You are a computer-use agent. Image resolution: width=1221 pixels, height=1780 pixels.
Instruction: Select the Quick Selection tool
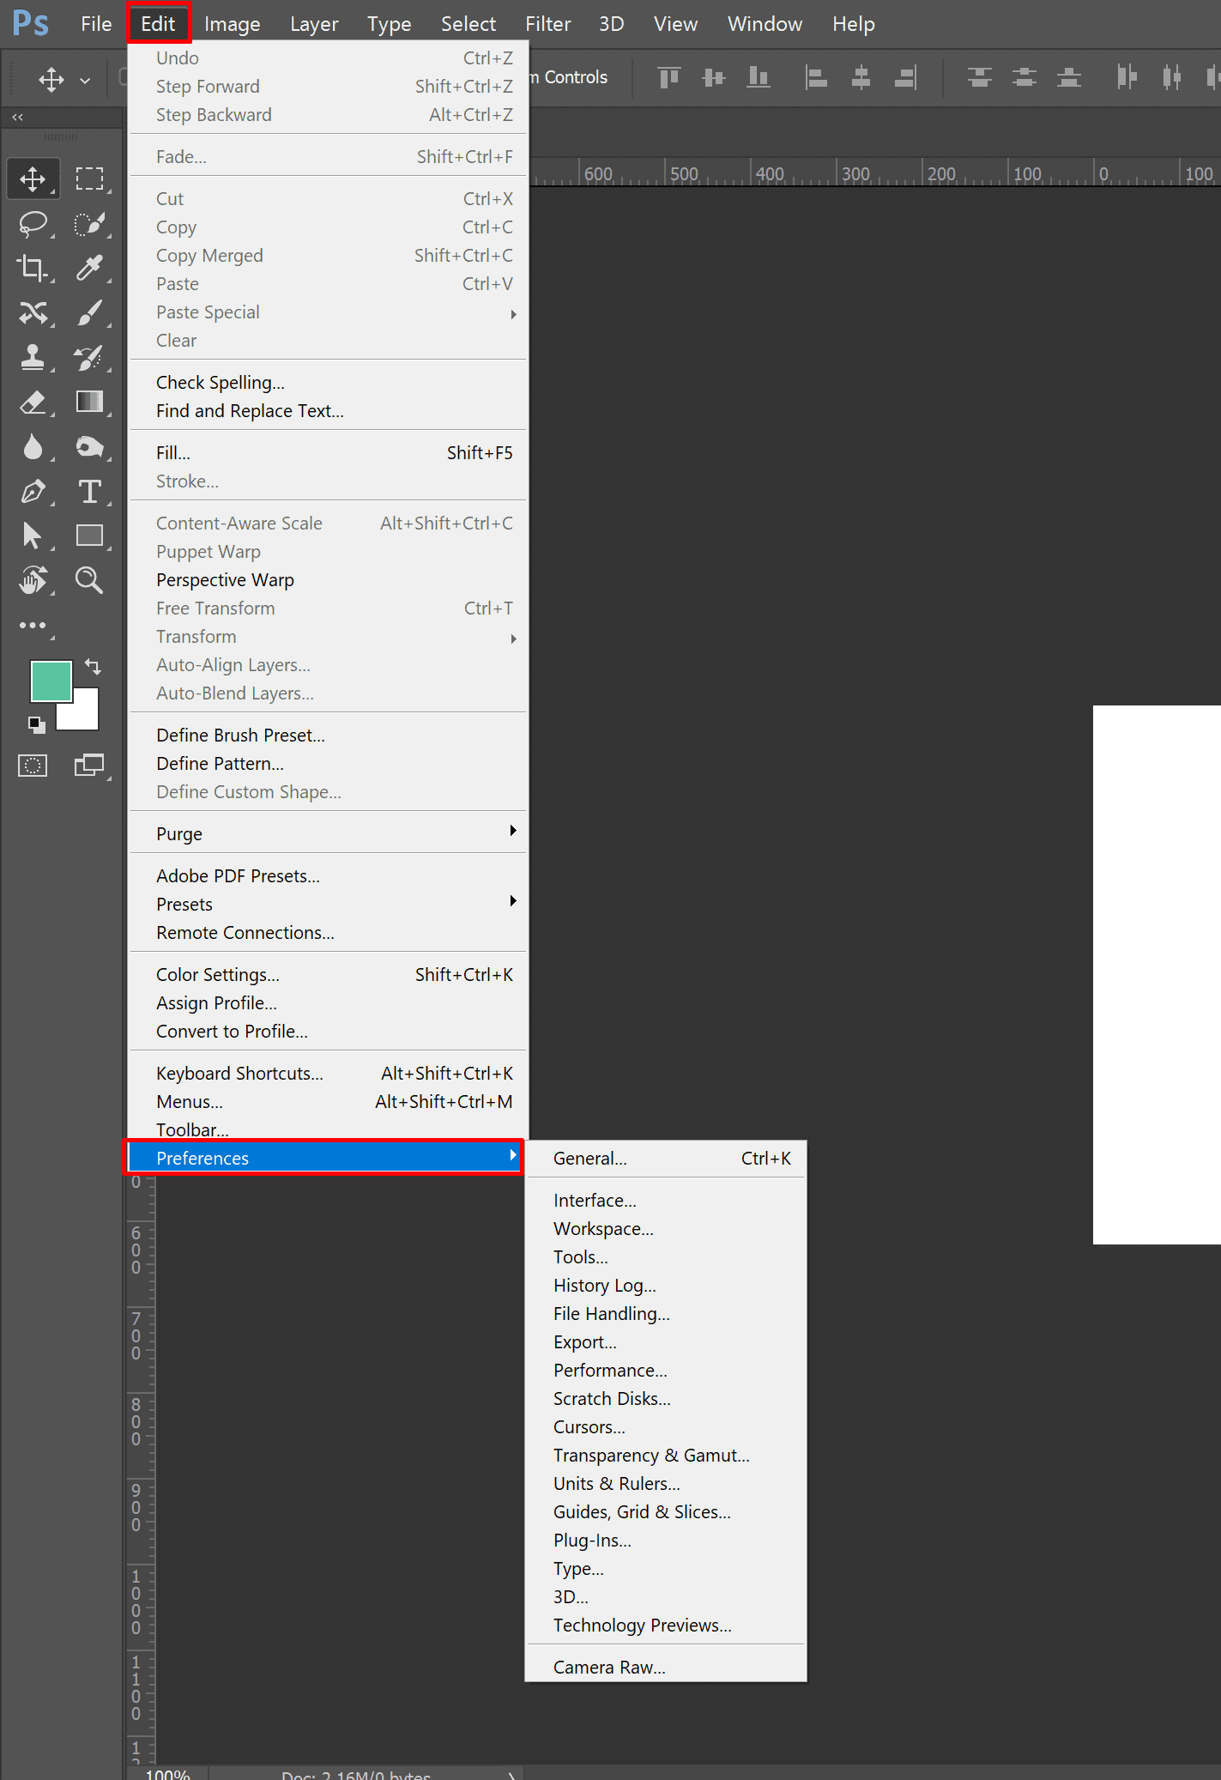point(89,224)
